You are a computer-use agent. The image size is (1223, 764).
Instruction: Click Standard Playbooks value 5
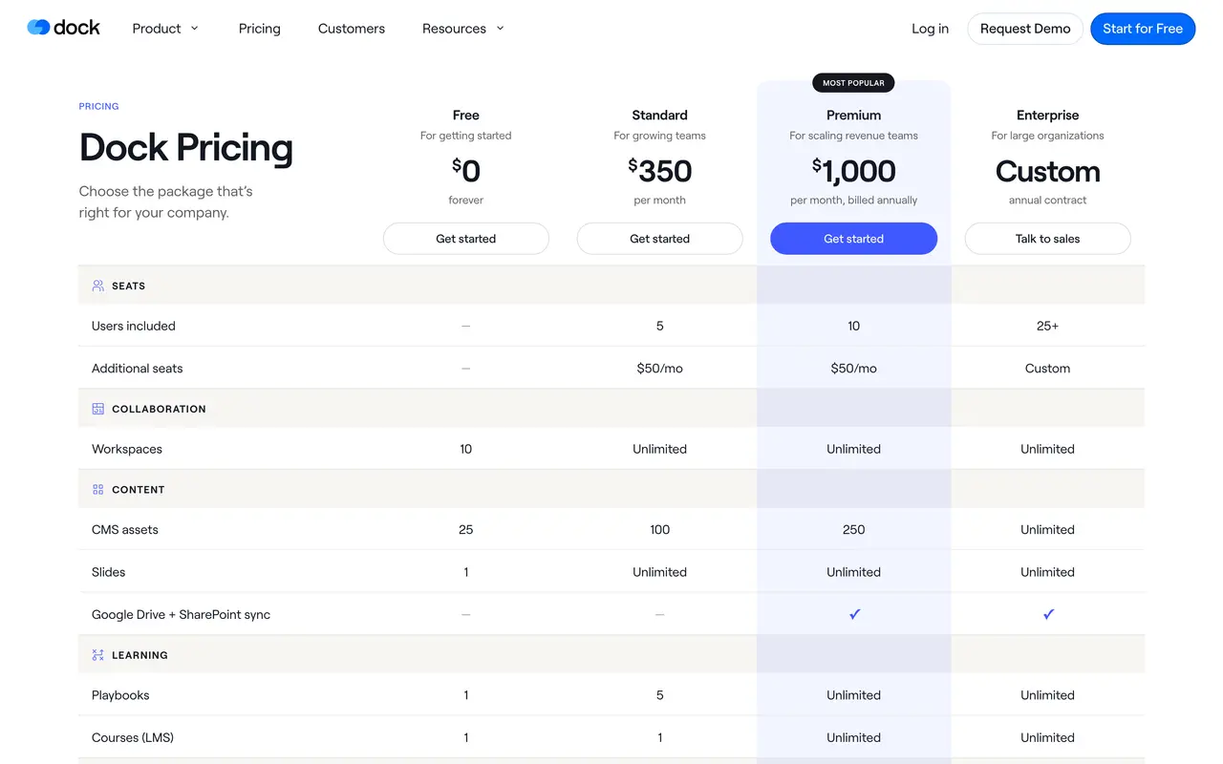pyautogui.click(x=660, y=695)
